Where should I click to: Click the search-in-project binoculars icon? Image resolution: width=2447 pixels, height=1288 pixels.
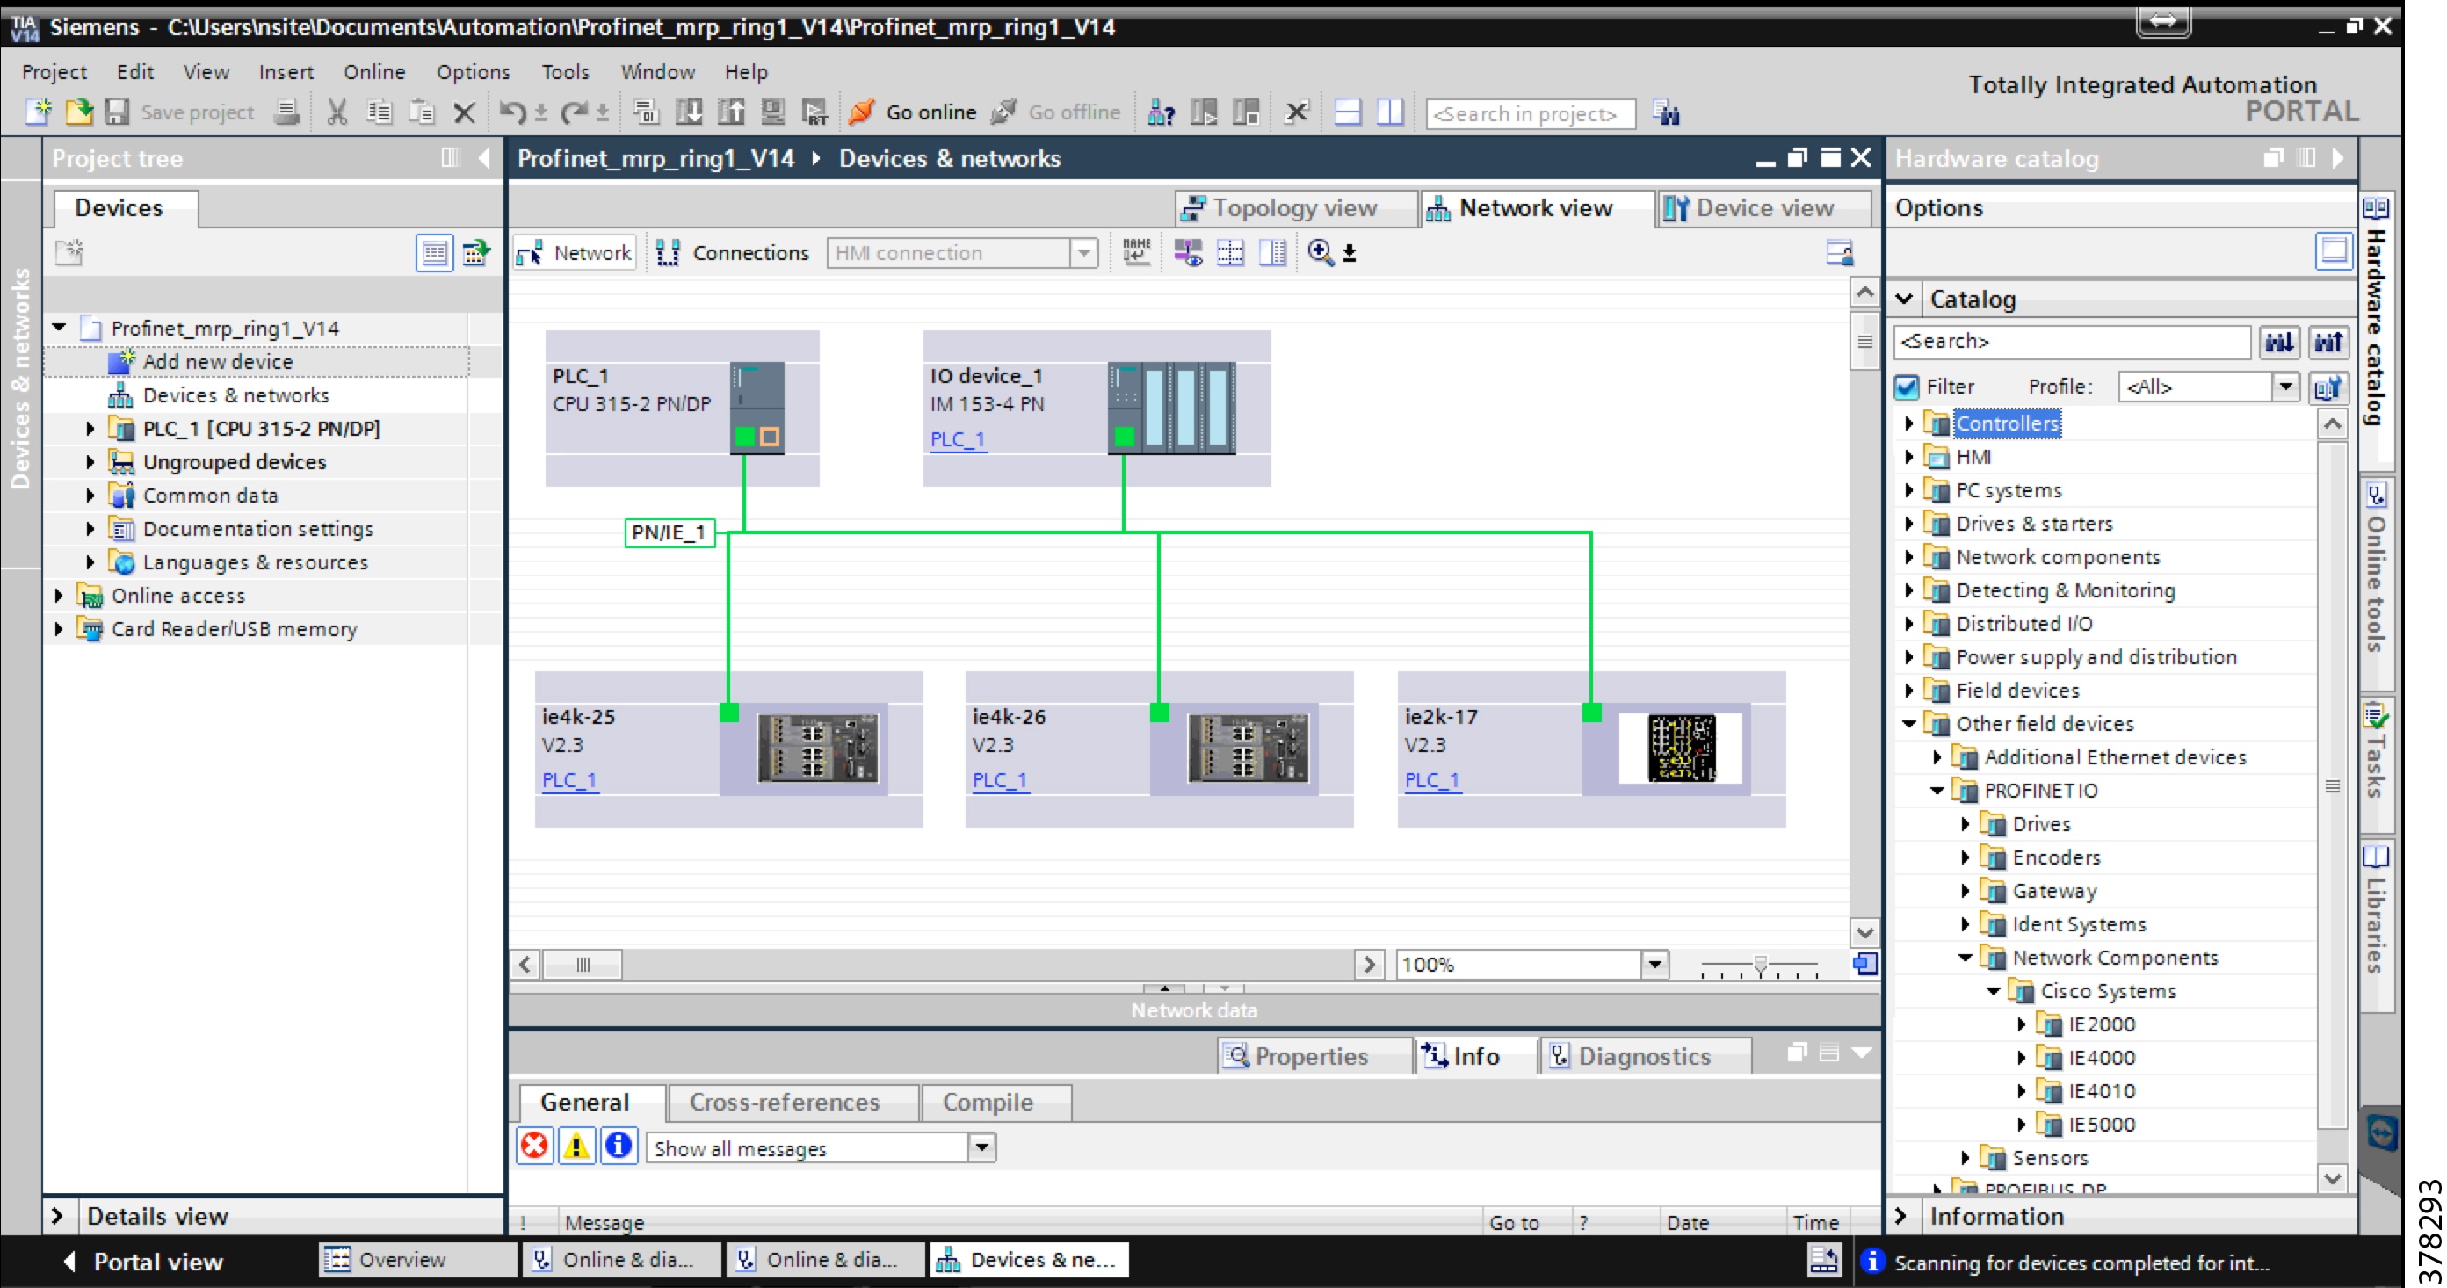(x=1666, y=113)
